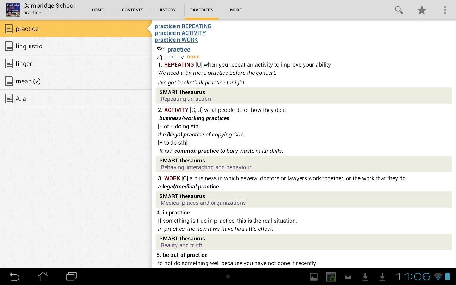Follow the 'practice n ACTIVITY' link
The height and width of the screenshot is (285, 456).
coord(180,33)
